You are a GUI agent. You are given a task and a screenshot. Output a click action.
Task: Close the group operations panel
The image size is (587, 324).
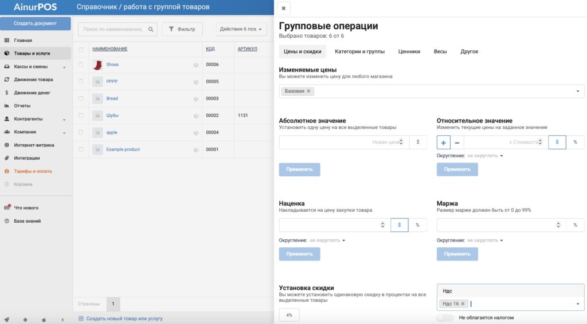(284, 8)
